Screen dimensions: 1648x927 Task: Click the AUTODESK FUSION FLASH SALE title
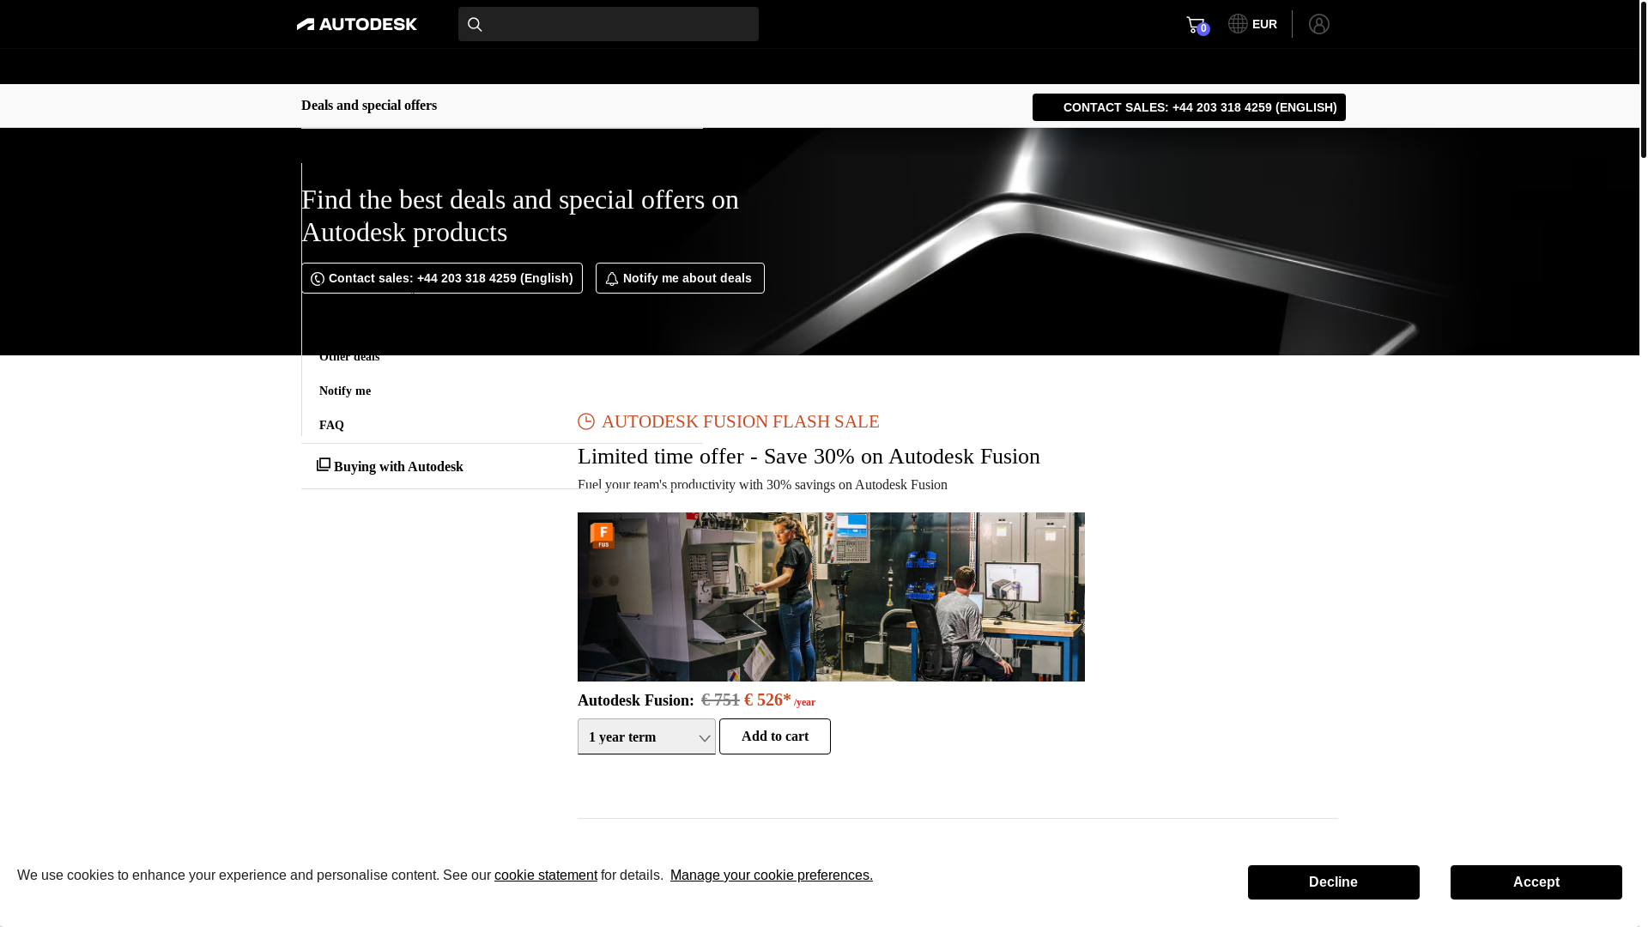tap(740, 421)
